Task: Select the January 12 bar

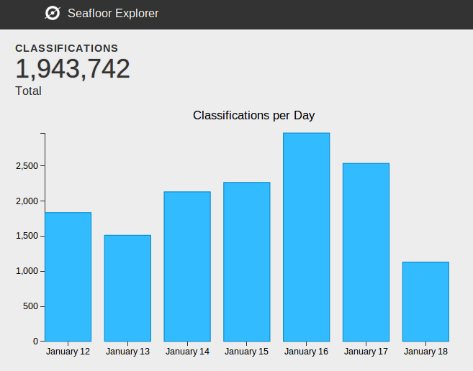Action: [x=68, y=277]
